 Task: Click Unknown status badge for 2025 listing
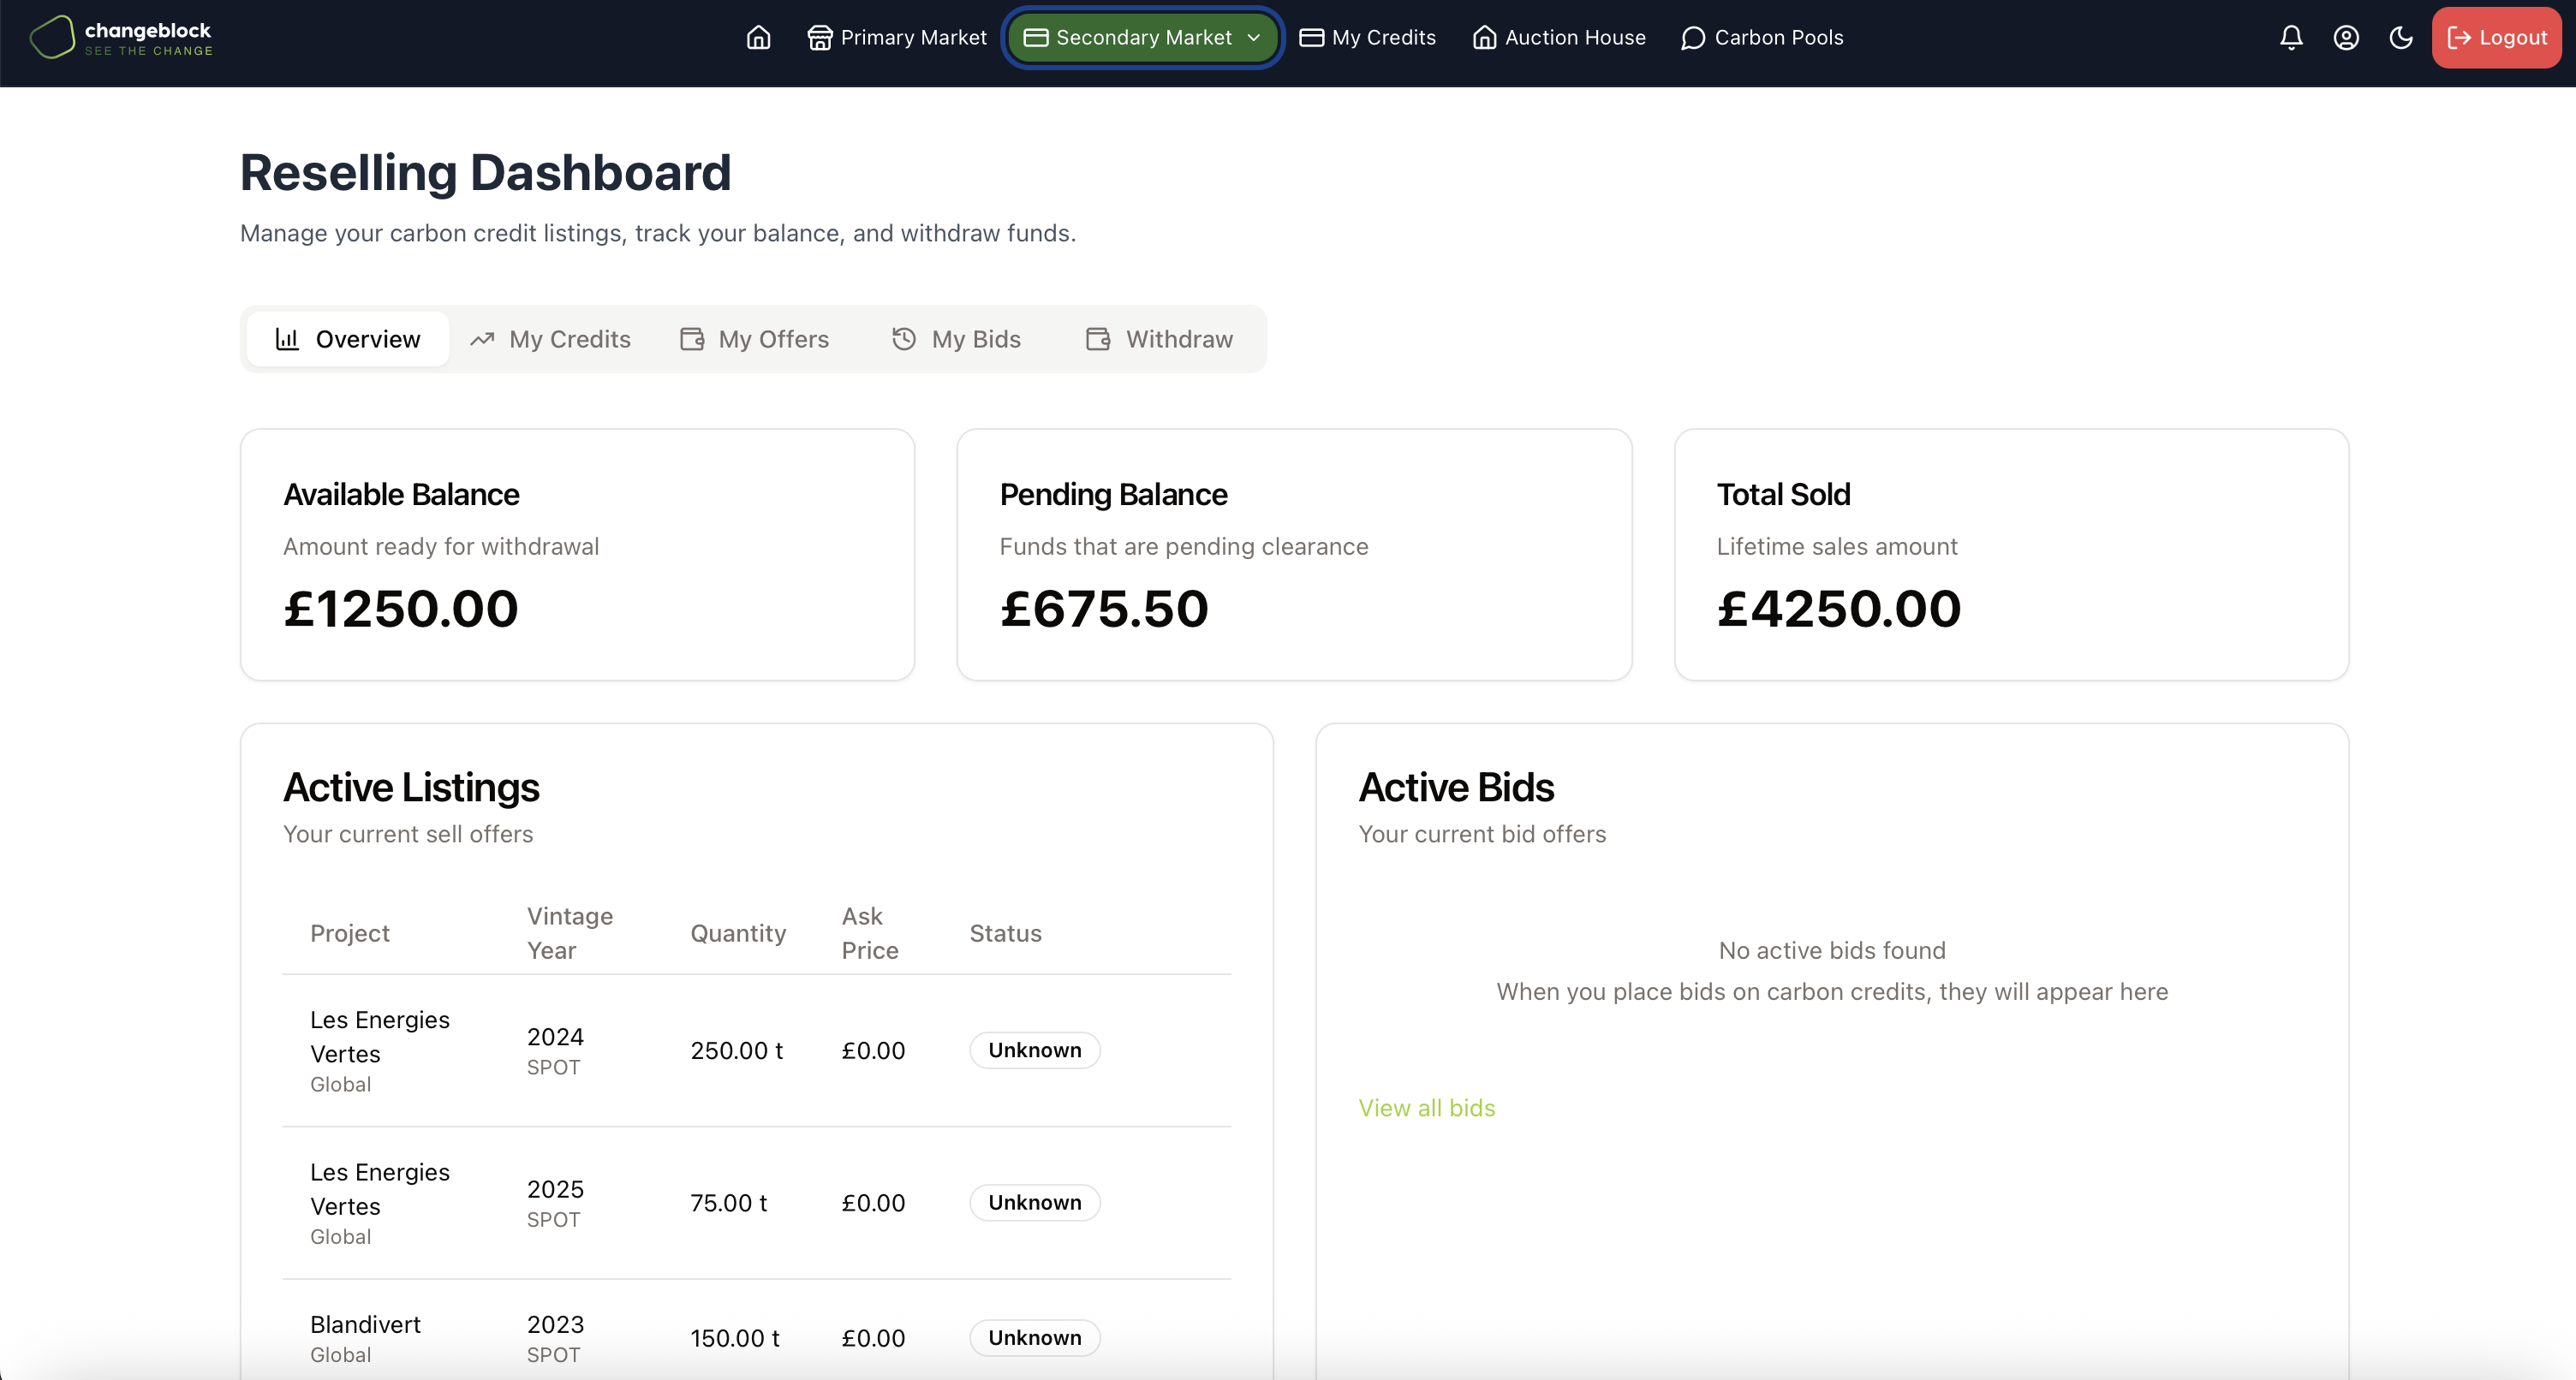click(1035, 1202)
